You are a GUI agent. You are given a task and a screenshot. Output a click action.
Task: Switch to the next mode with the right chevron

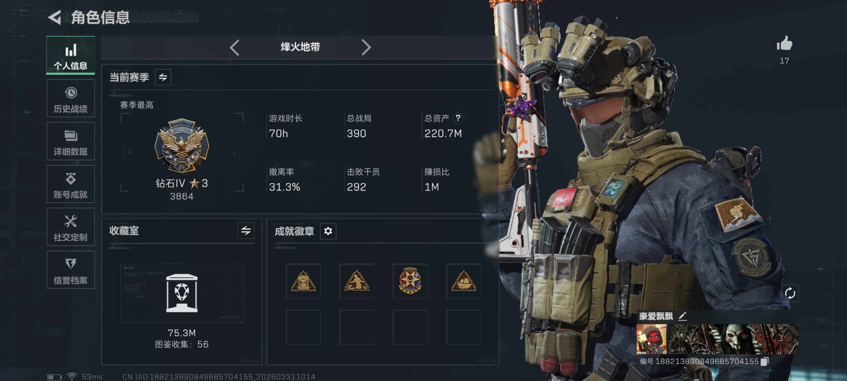[x=366, y=47]
